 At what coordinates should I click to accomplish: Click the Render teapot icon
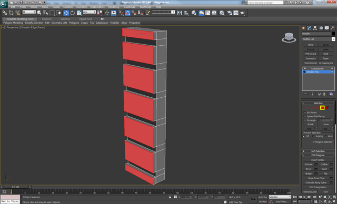242,13
